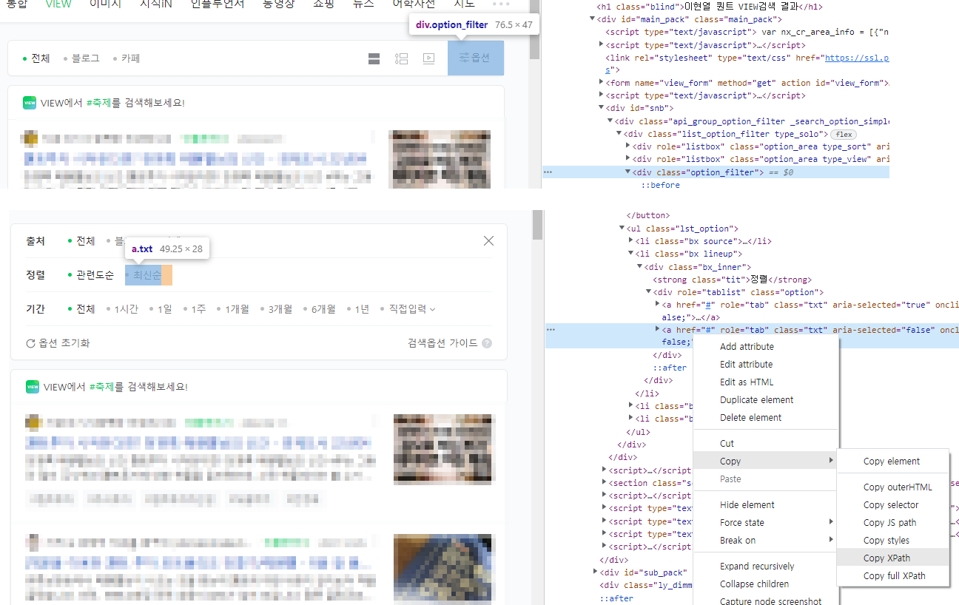This screenshot has height=605, width=959.
Task: Open the 검색옵션 가이드 link
Action: pyautogui.click(x=443, y=343)
